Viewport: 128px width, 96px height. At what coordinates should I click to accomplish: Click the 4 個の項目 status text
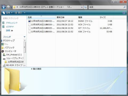click(36, 69)
